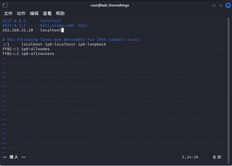
Task: Click the '#127.0.1.1' commented address
Action: [14, 26]
